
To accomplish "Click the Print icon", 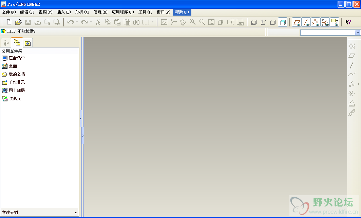I will [x=37, y=22].
